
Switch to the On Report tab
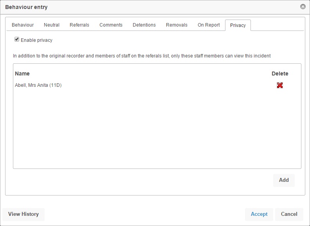[x=209, y=25]
